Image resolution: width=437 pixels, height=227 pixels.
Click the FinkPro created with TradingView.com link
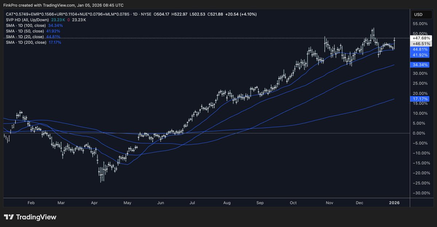pyautogui.click(x=64, y=5)
